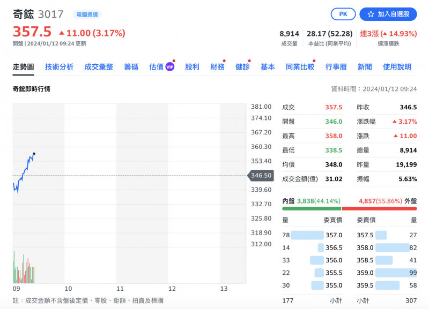Click the PK compare button
The width and height of the screenshot is (429, 309).
(x=343, y=14)
